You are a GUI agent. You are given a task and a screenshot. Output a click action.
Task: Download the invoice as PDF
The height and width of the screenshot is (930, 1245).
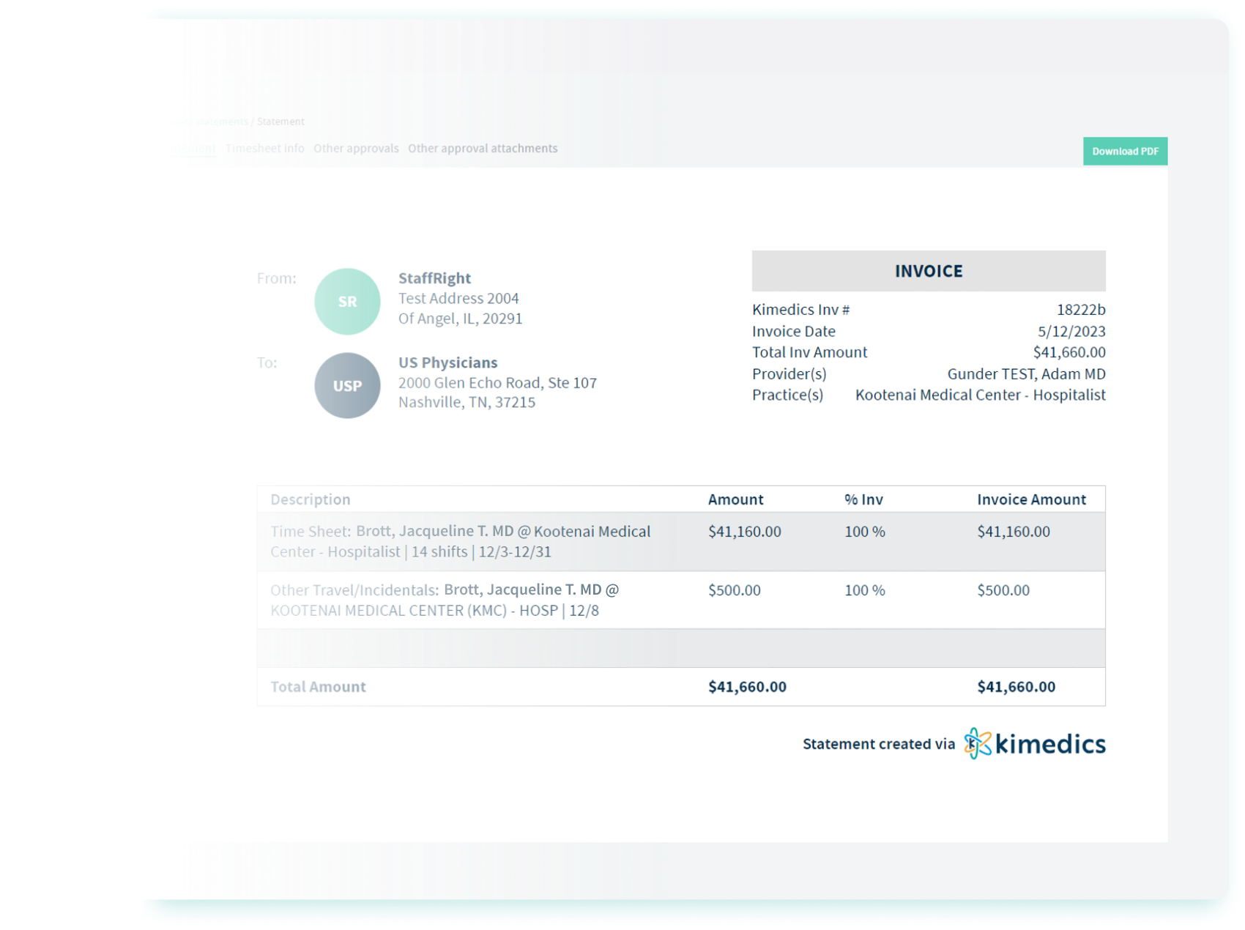click(1125, 151)
